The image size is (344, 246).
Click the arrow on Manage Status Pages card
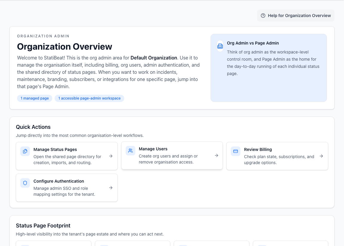[111, 156]
